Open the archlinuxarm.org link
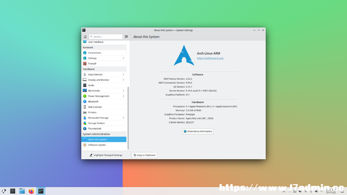Screen dimensions: 347x195 click(210, 58)
